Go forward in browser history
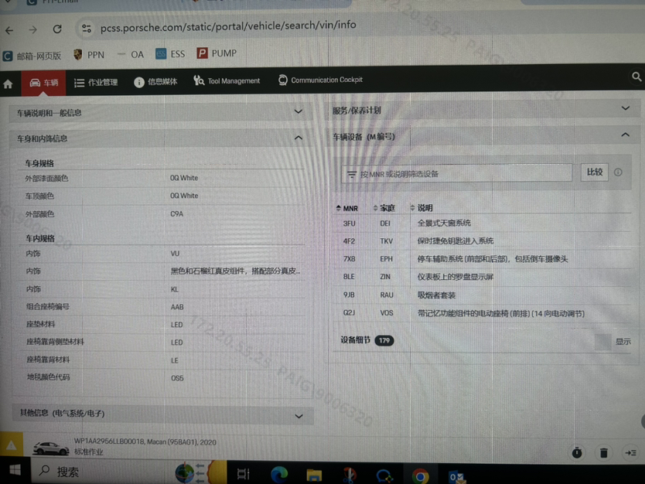 click(33, 29)
